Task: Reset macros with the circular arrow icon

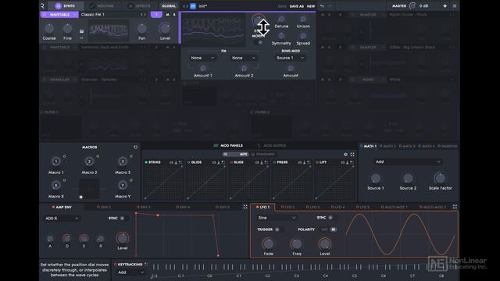Action: (x=135, y=148)
